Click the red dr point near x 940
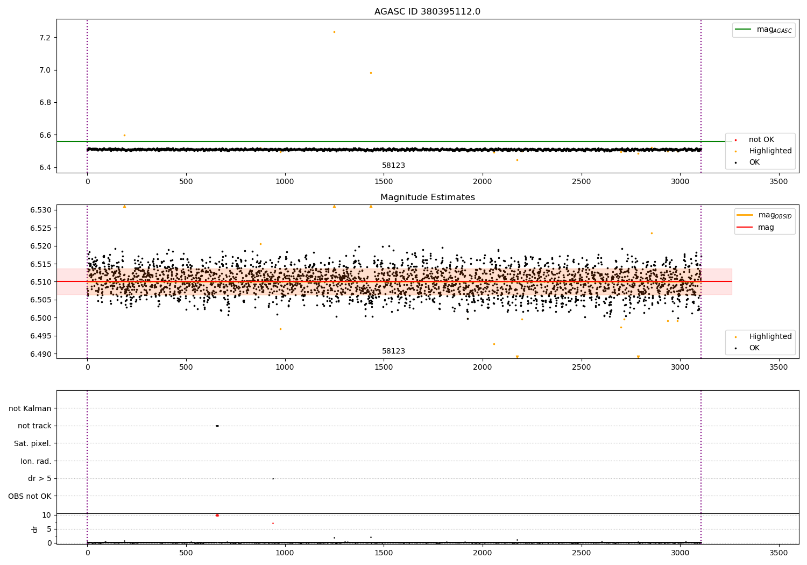 click(273, 523)
